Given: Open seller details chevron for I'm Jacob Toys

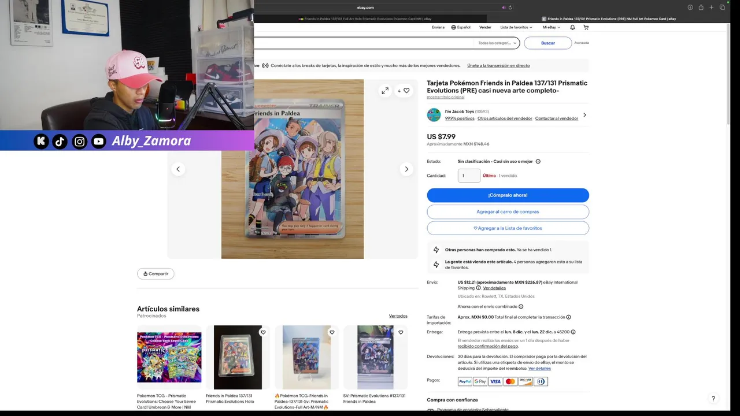Looking at the screenshot, I should click(584, 115).
